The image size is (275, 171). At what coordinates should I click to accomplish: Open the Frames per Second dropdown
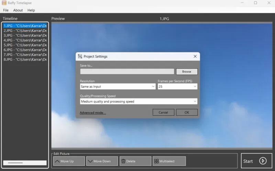tap(195, 87)
